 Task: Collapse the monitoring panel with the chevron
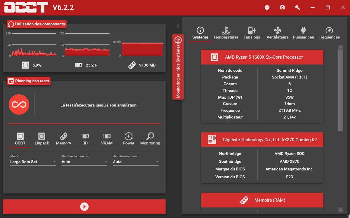[x=178, y=26]
